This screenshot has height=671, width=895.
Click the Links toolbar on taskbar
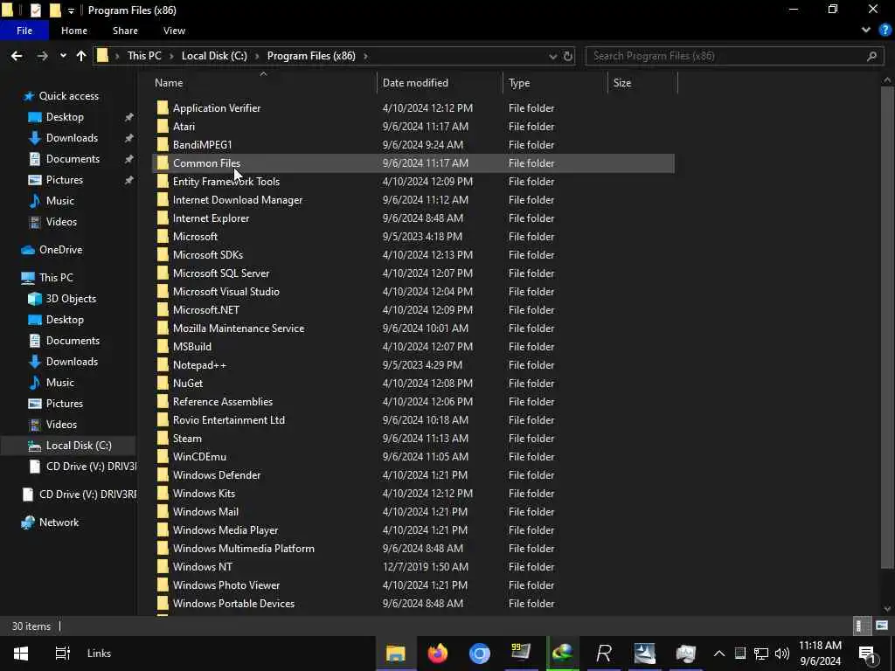click(99, 654)
